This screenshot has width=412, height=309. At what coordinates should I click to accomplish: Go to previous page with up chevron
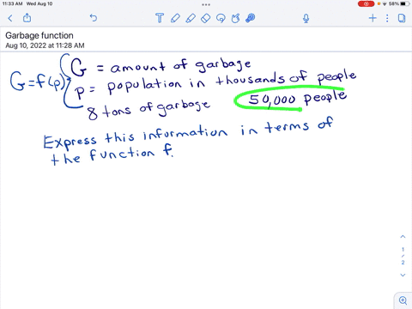point(403,237)
